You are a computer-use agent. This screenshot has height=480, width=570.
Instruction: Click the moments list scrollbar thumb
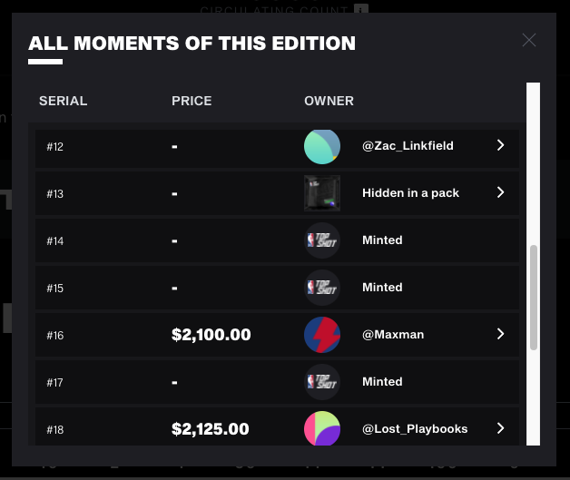point(534,298)
